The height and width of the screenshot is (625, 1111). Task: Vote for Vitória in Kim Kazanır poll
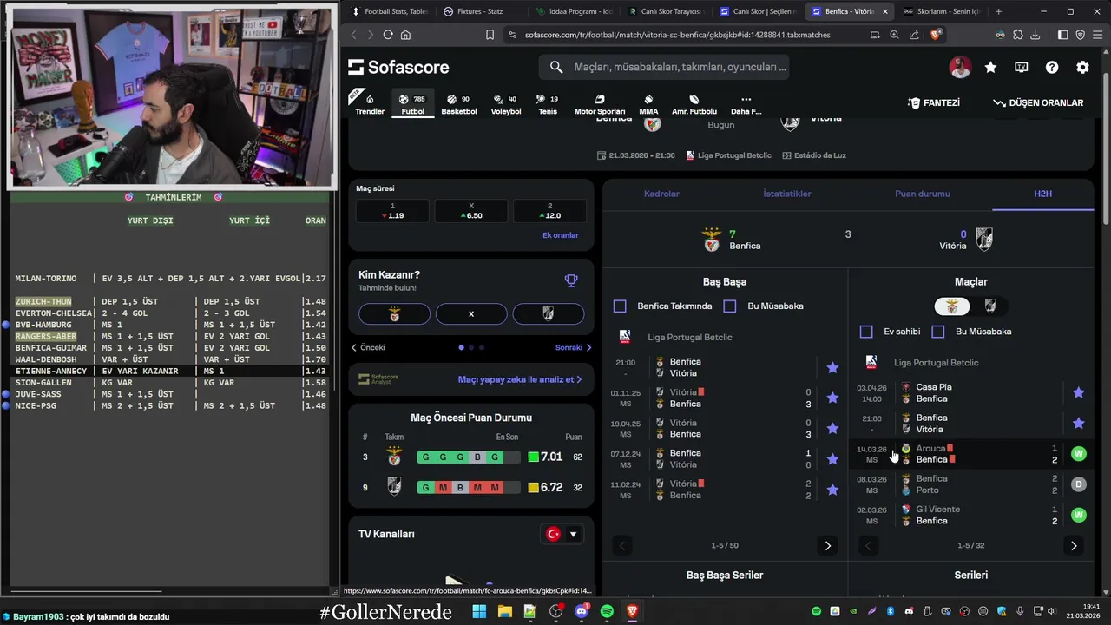549,313
